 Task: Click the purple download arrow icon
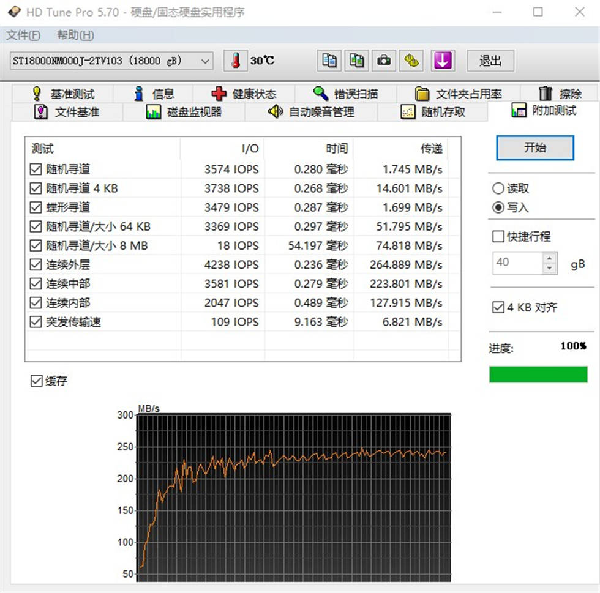click(x=443, y=61)
